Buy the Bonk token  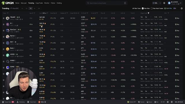pos(177,49)
